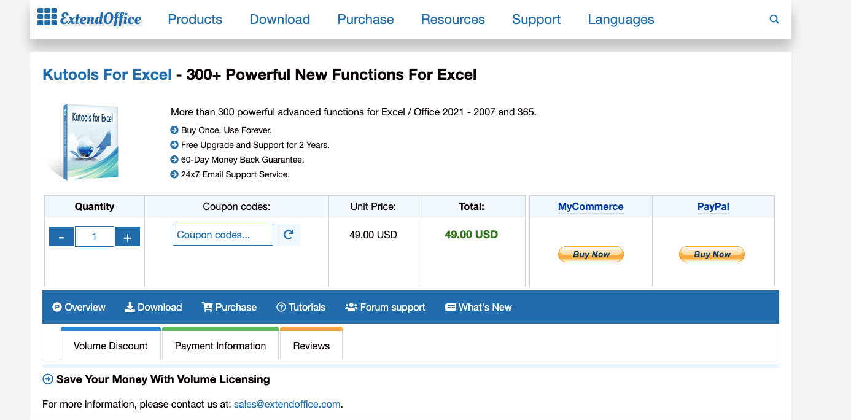Image resolution: width=851 pixels, height=420 pixels.
Task: Go to Purchase in blue bar
Action: click(x=230, y=307)
